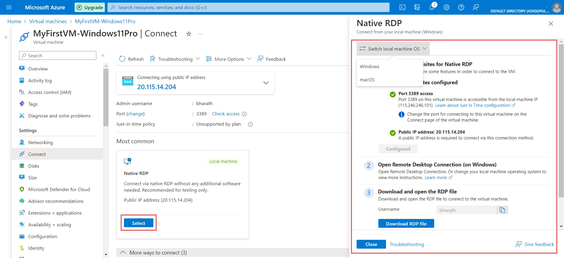Click the Extensions + applications icon
564x258 pixels.
click(x=22, y=213)
